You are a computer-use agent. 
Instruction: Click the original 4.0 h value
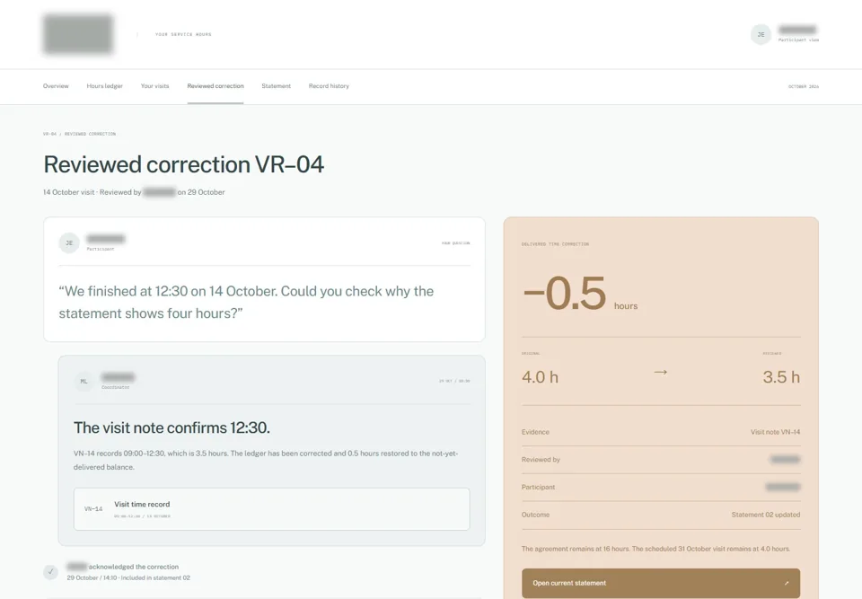[x=540, y=377]
